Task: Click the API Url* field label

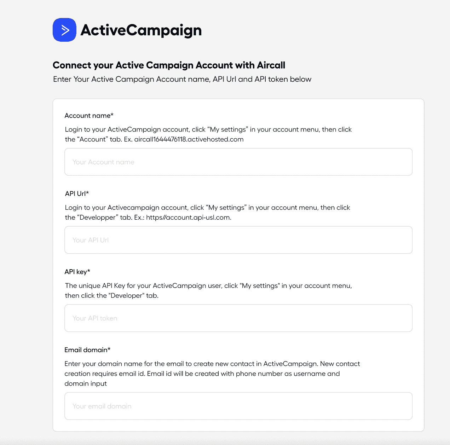Action: click(77, 194)
